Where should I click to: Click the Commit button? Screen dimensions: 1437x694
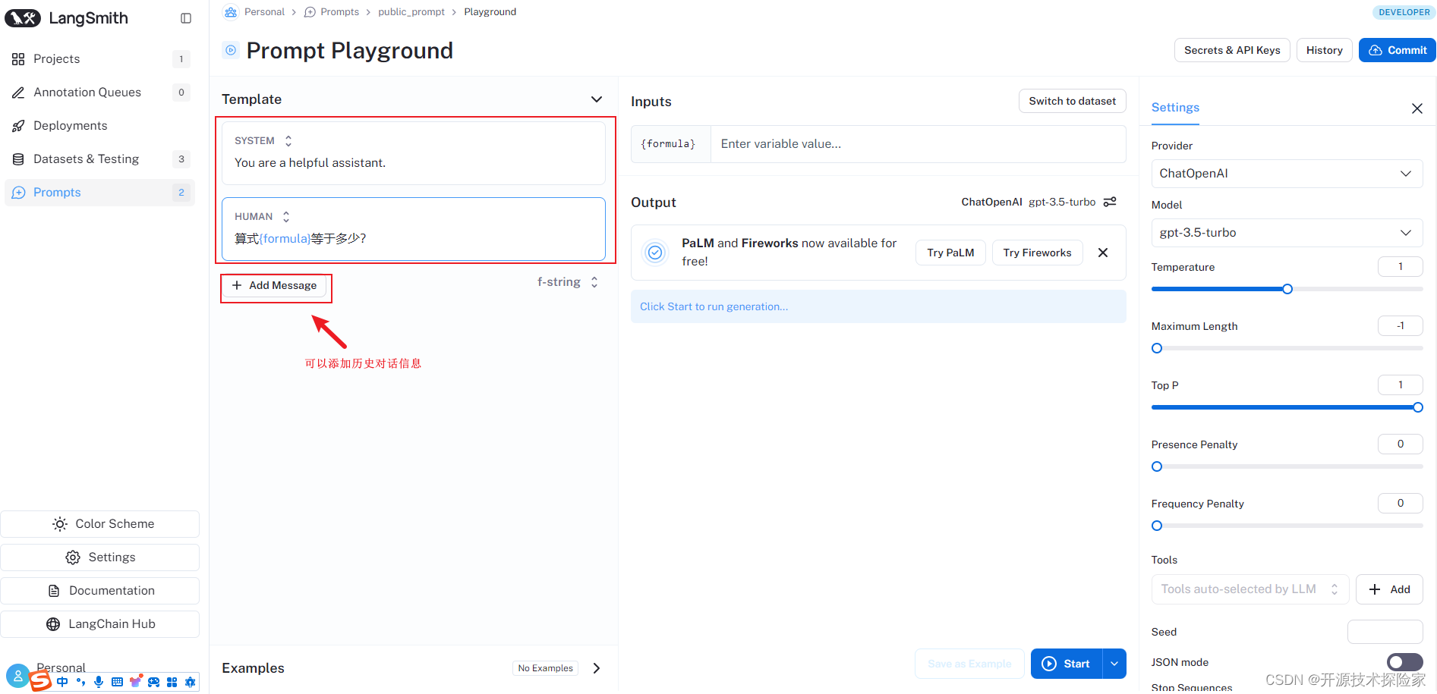pos(1397,49)
